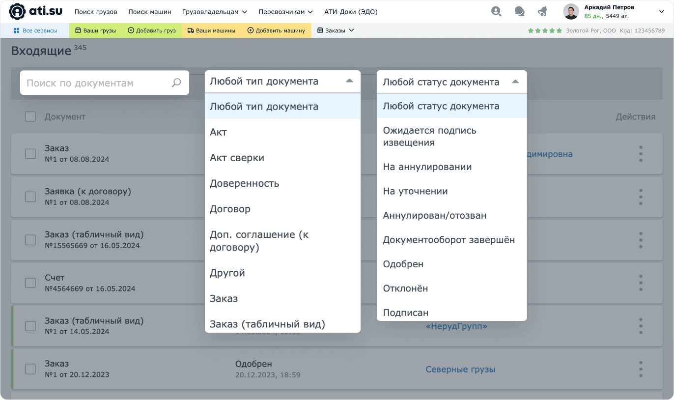Select Акт сверки in document type list
This screenshot has height=400, width=674.
[237, 158]
